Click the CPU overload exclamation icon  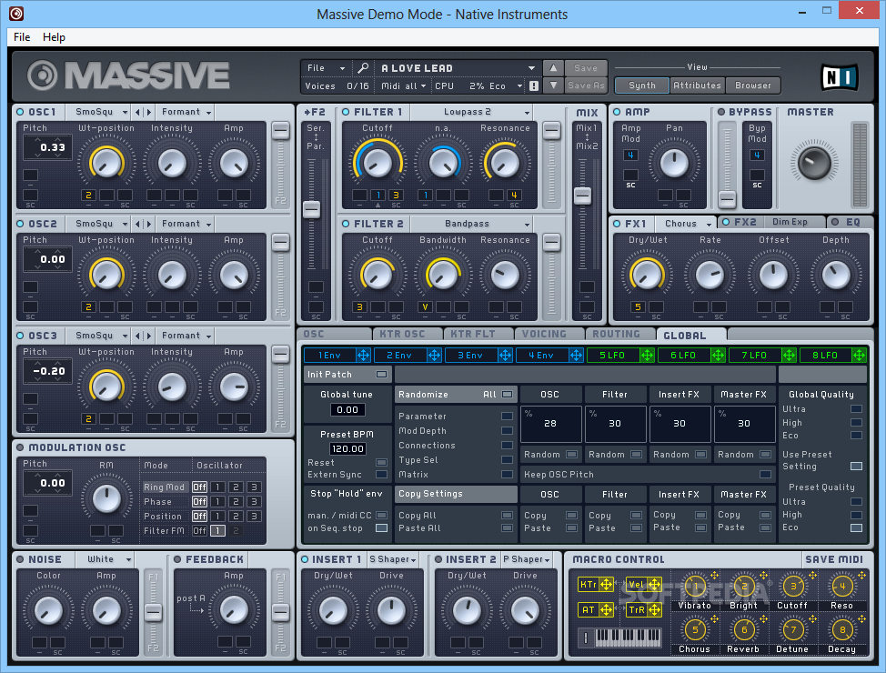coord(534,85)
